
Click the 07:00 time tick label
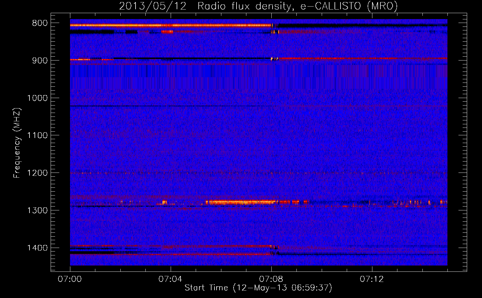[x=70, y=279]
